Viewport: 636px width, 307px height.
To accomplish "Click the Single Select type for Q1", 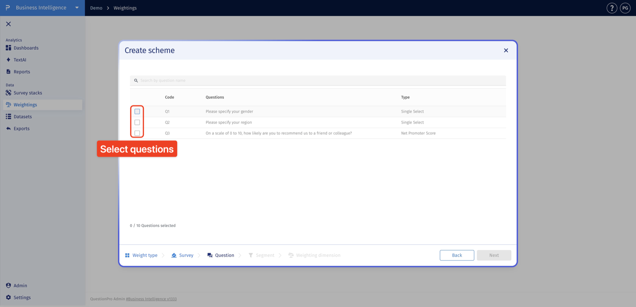I will click(x=412, y=111).
